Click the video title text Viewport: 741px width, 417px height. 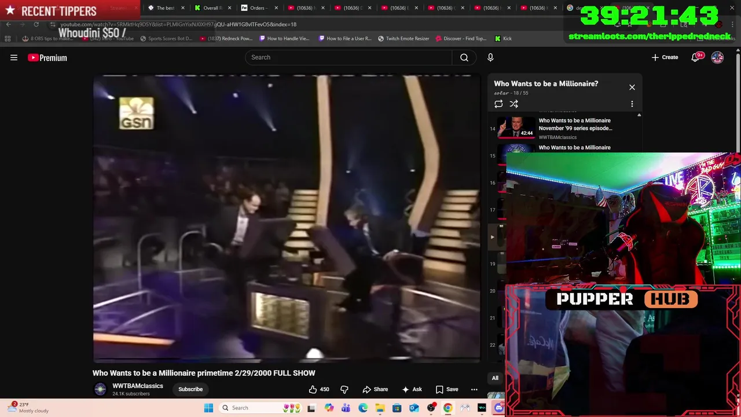[x=204, y=373]
